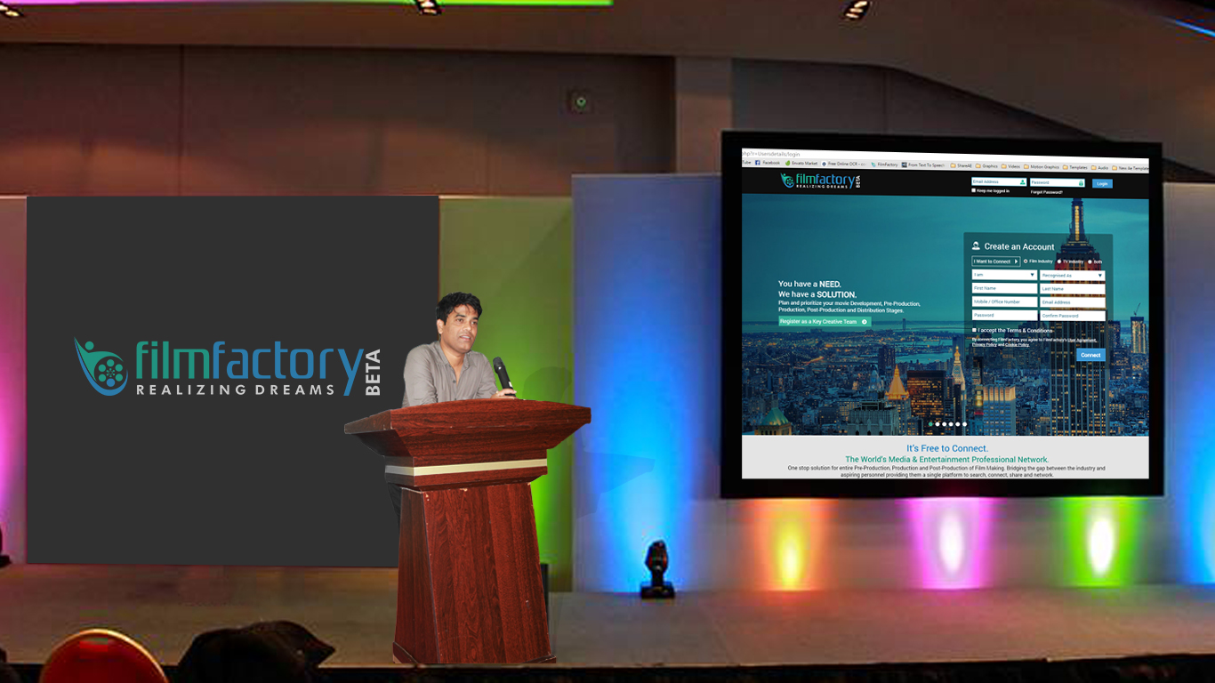Open the Templates bookmarks folder
The image size is (1215, 683).
(x=1075, y=167)
